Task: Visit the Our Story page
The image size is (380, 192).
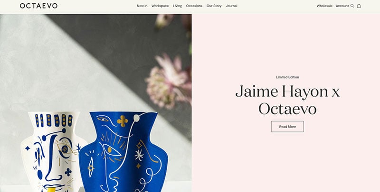Action: [214, 6]
